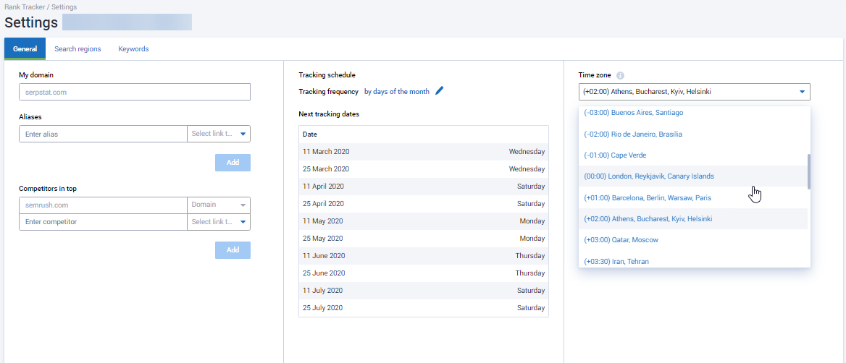
Task: Click the Add button under Competitors
Action: click(x=233, y=250)
